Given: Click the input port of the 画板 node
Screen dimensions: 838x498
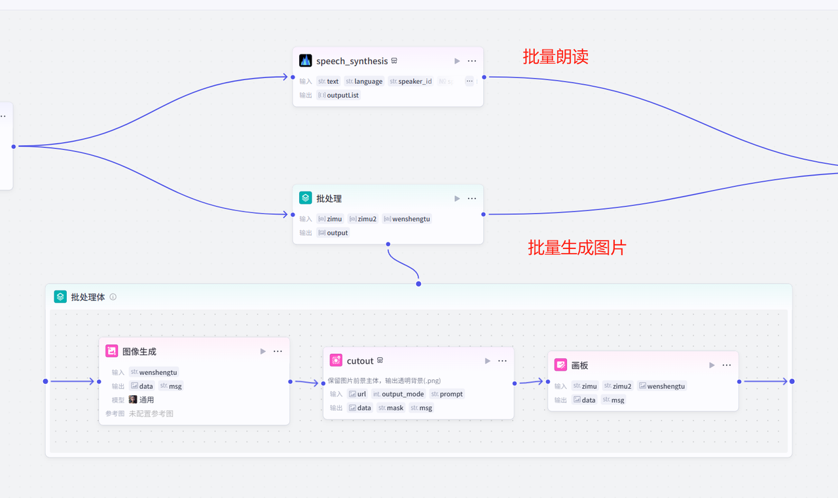Looking at the screenshot, I should click(x=548, y=381).
